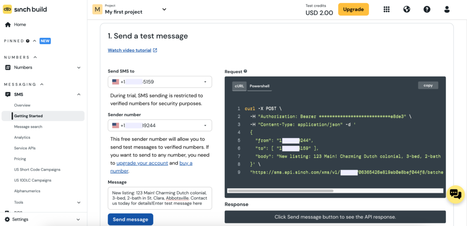467x226 pixels.
Task: Open Message search page
Action: 28,127
